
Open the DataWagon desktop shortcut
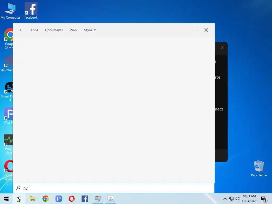7,64
